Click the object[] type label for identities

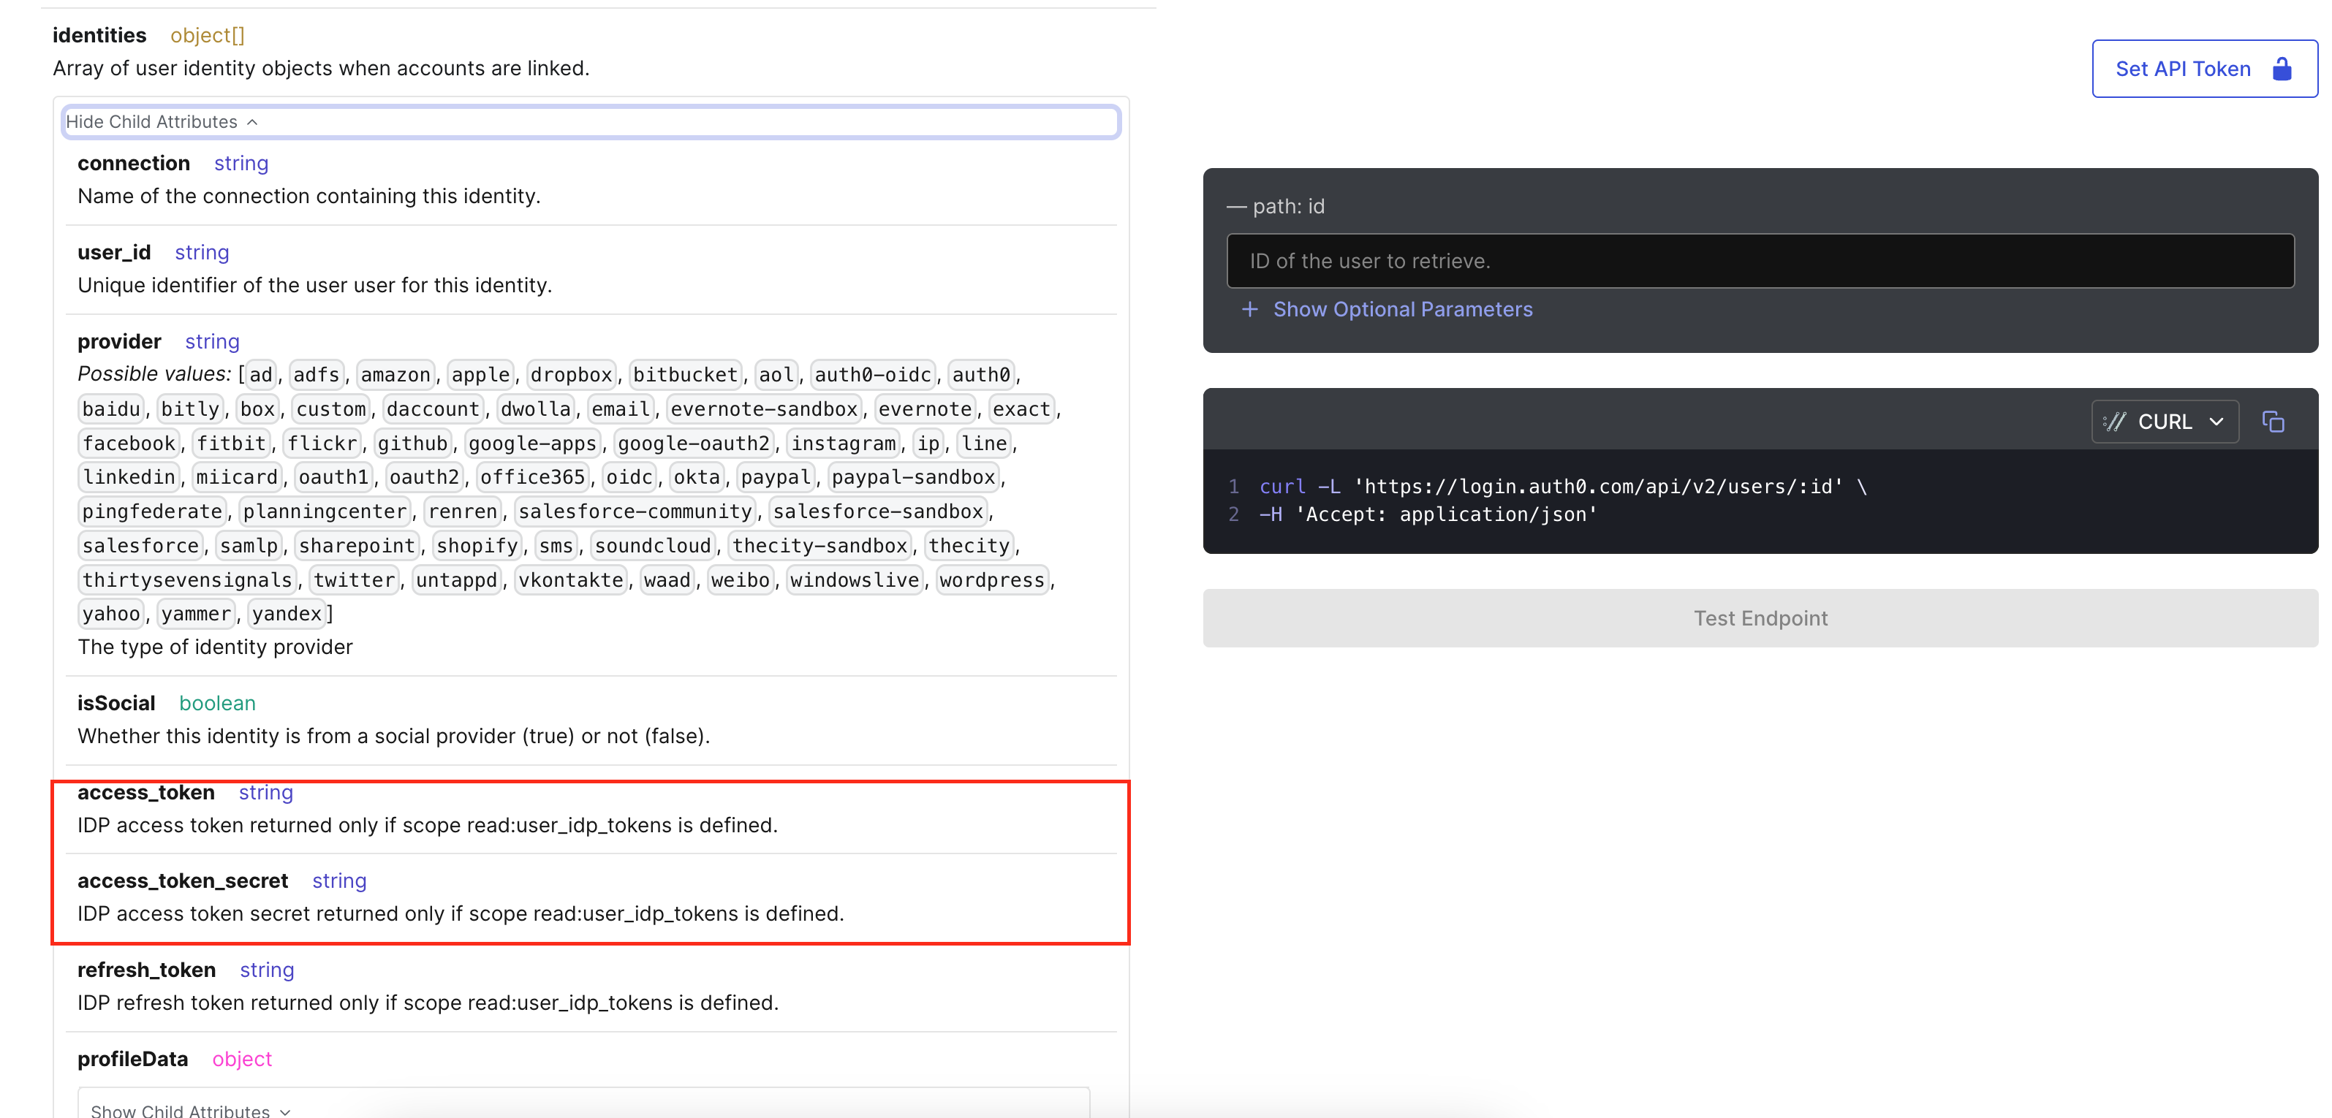(208, 35)
